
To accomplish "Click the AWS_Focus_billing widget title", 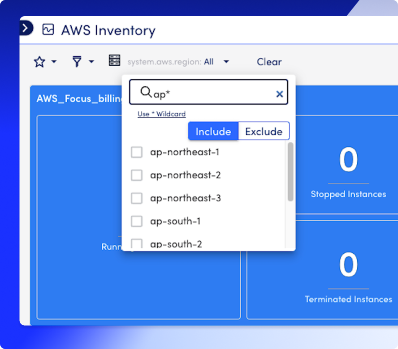I will point(79,98).
